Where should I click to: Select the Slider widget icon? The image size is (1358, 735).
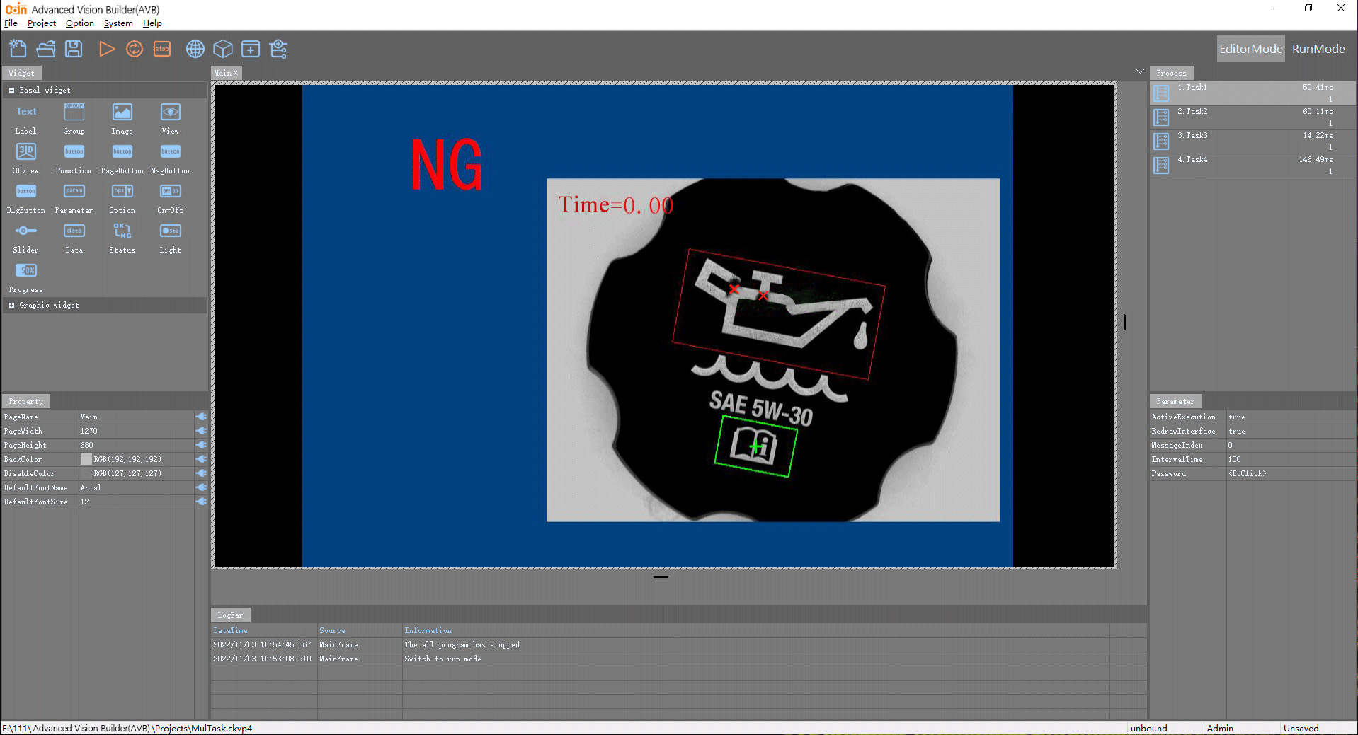pyautogui.click(x=26, y=231)
